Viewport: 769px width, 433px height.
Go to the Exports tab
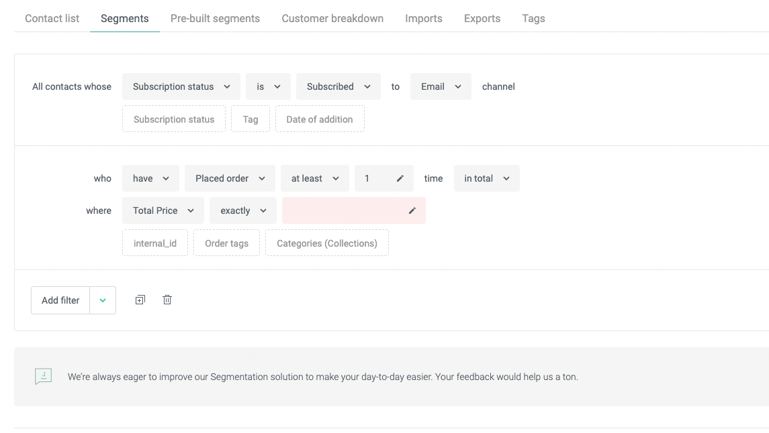(482, 19)
